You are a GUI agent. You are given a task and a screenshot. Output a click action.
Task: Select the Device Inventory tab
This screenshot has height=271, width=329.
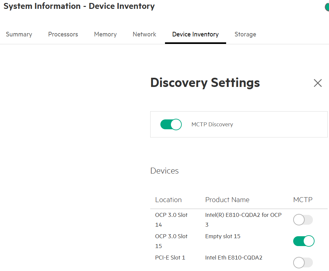tap(195, 34)
